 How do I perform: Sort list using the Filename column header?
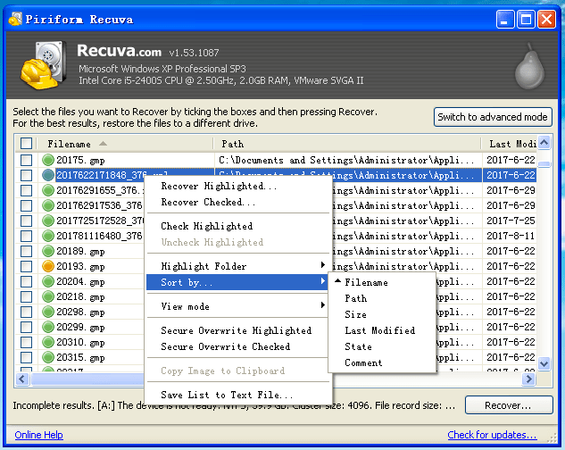pyautogui.click(x=125, y=144)
